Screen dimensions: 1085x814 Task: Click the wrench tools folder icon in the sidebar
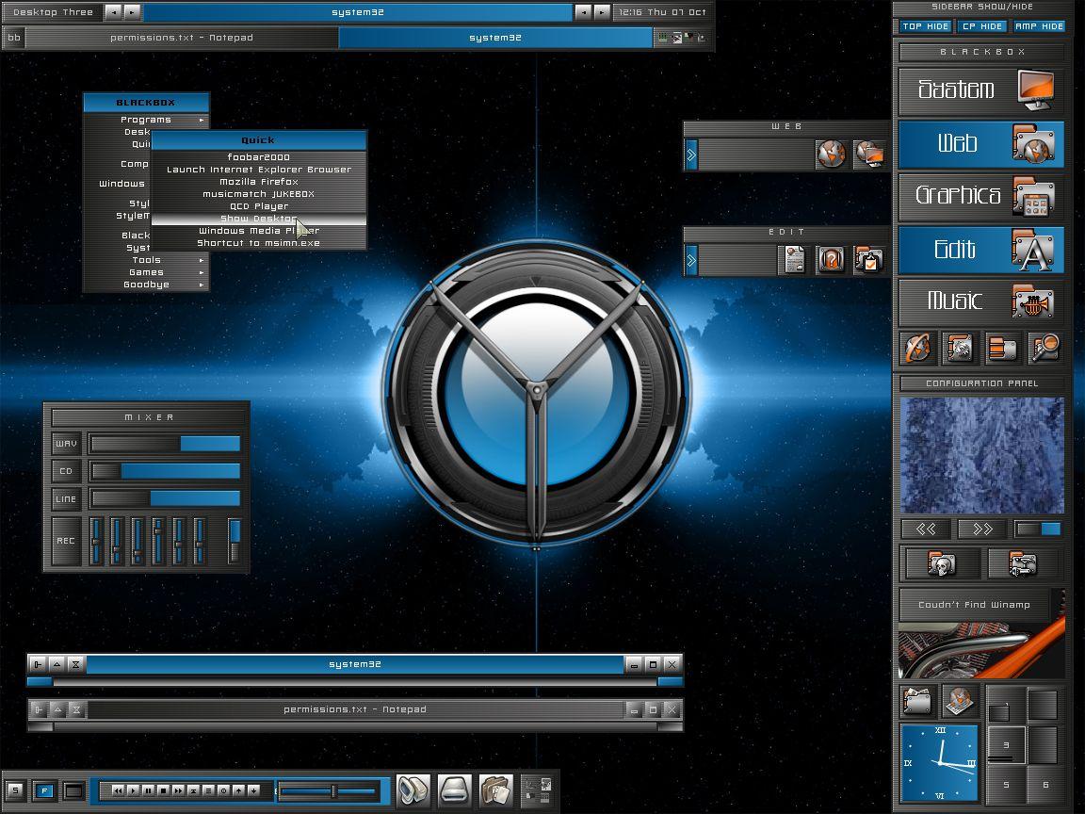(1023, 563)
